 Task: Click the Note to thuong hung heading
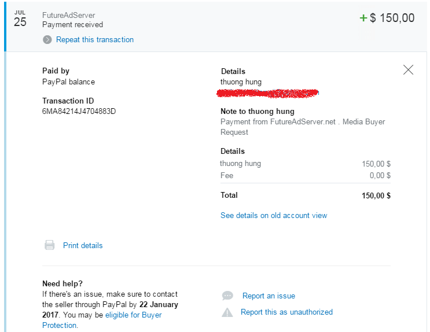click(x=257, y=111)
